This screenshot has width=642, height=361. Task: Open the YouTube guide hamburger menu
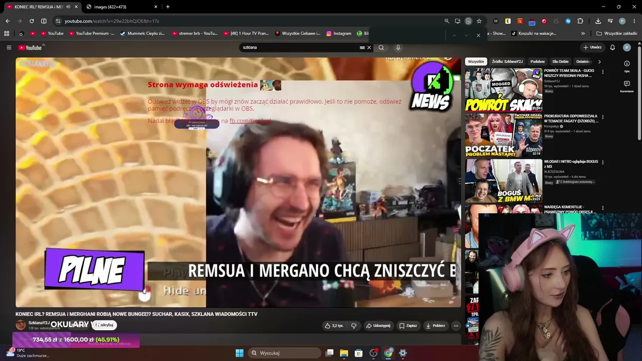tap(9, 48)
